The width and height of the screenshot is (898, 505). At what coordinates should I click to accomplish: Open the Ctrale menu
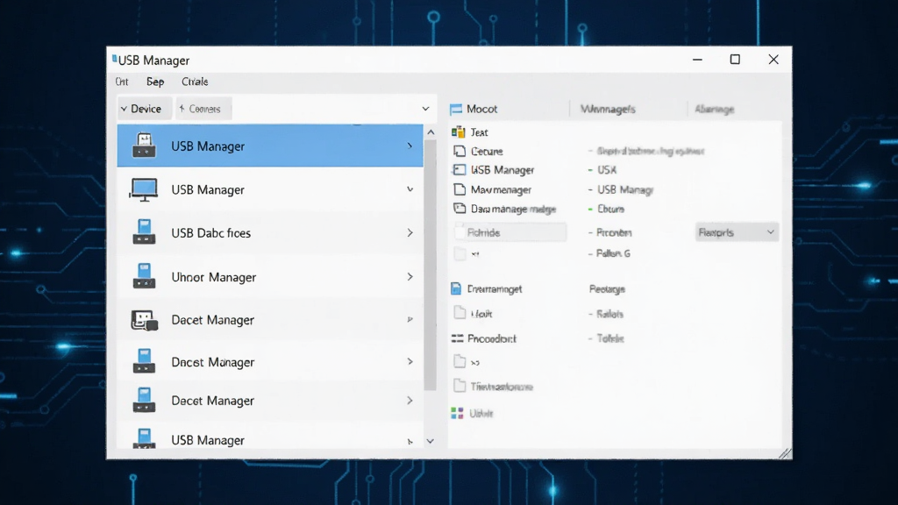(195, 82)
